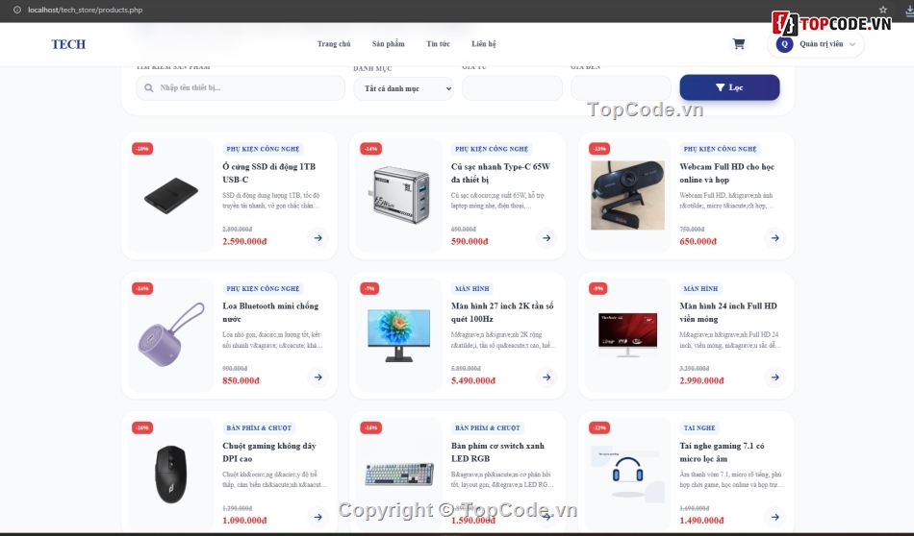Open arrow button for Loa Bluetooth mini
Screen dimensions: 914x536
click(x=317, y=378)
